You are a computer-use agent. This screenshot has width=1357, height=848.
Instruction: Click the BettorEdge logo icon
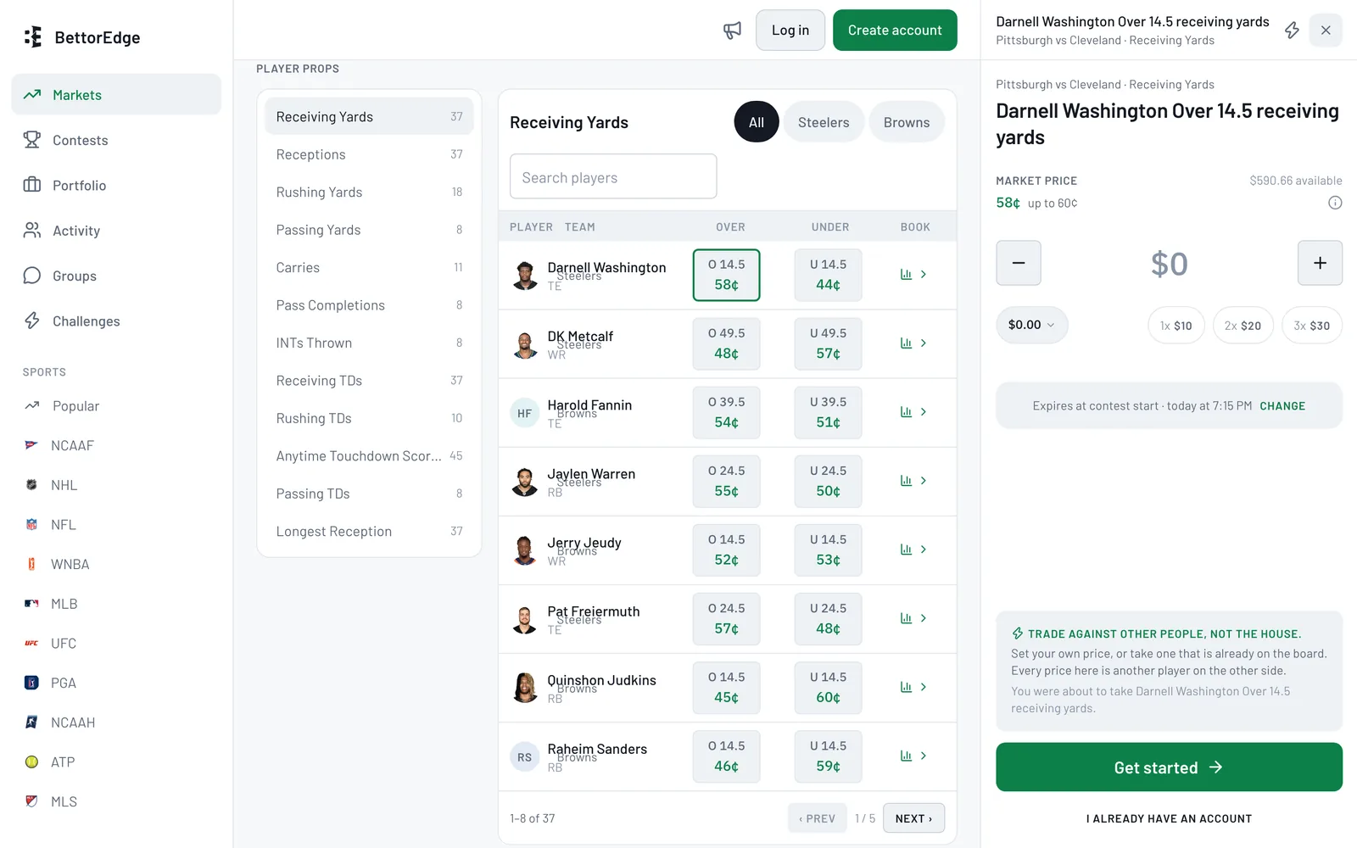point(33,37)
